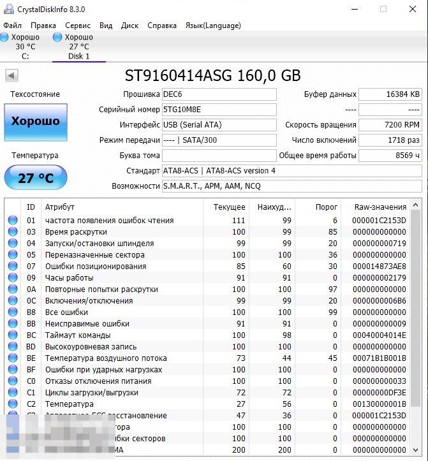The height and width of the screenshot is (461, 428).
Task: Click the CrystalDiskInfo title bar icon
Action: pos(9,9)
